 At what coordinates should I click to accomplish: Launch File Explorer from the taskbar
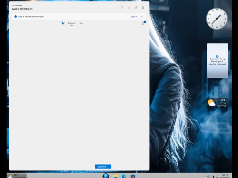(x=115, y=176)
